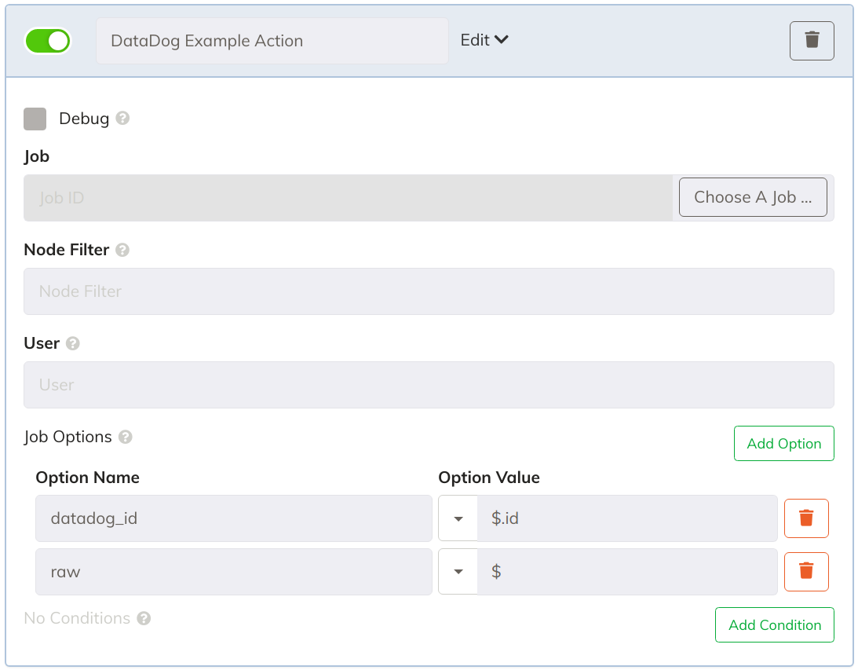Click the DataDog Example Action name field
This screenshot has height=670, width=858.
pyautogui.click(x=272, y=41)
